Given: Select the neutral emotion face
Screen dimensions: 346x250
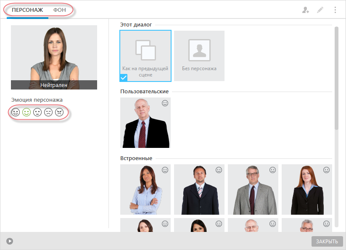Looking at the screenshot, I should 37,112.
